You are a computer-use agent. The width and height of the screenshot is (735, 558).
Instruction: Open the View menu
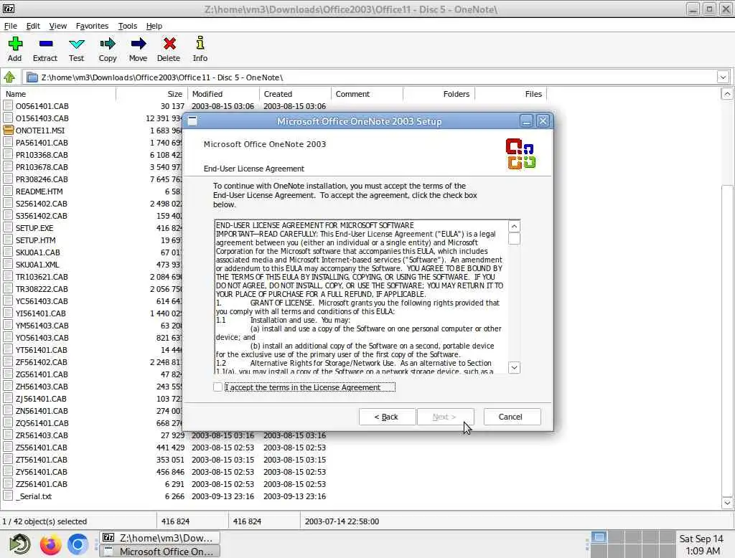click(57, 26)
